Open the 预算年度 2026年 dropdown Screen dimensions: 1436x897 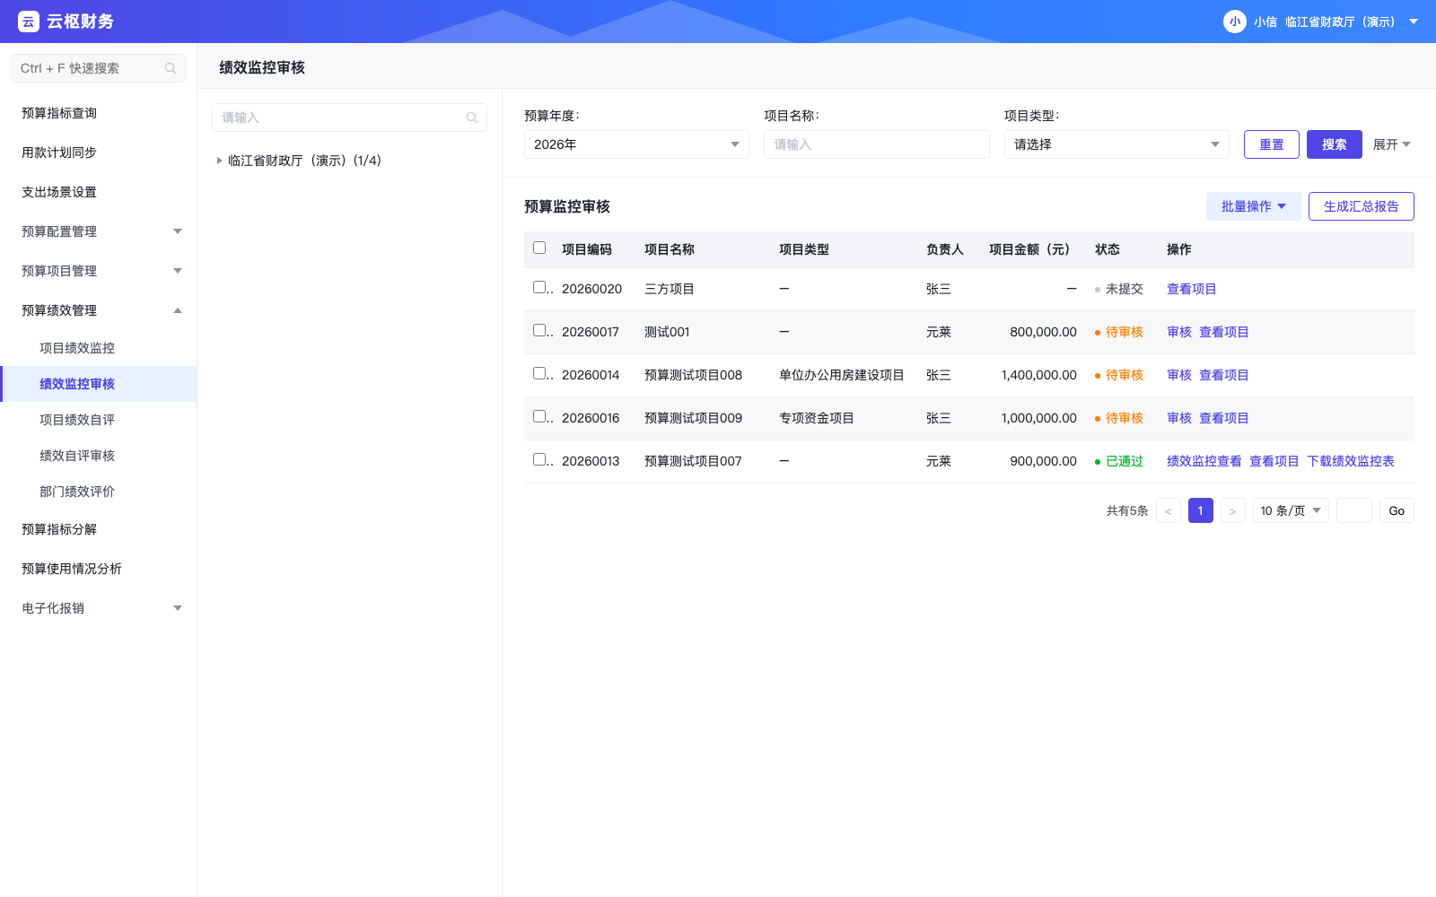coord(636,144)
